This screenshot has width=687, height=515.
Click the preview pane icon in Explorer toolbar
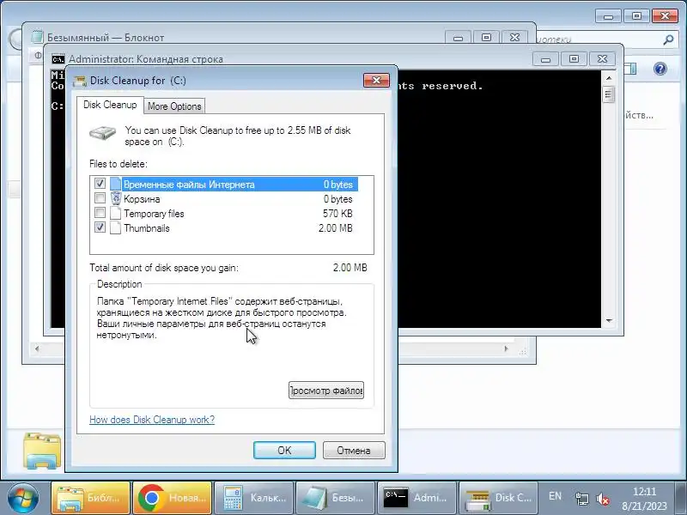click(x=630, y=69)
